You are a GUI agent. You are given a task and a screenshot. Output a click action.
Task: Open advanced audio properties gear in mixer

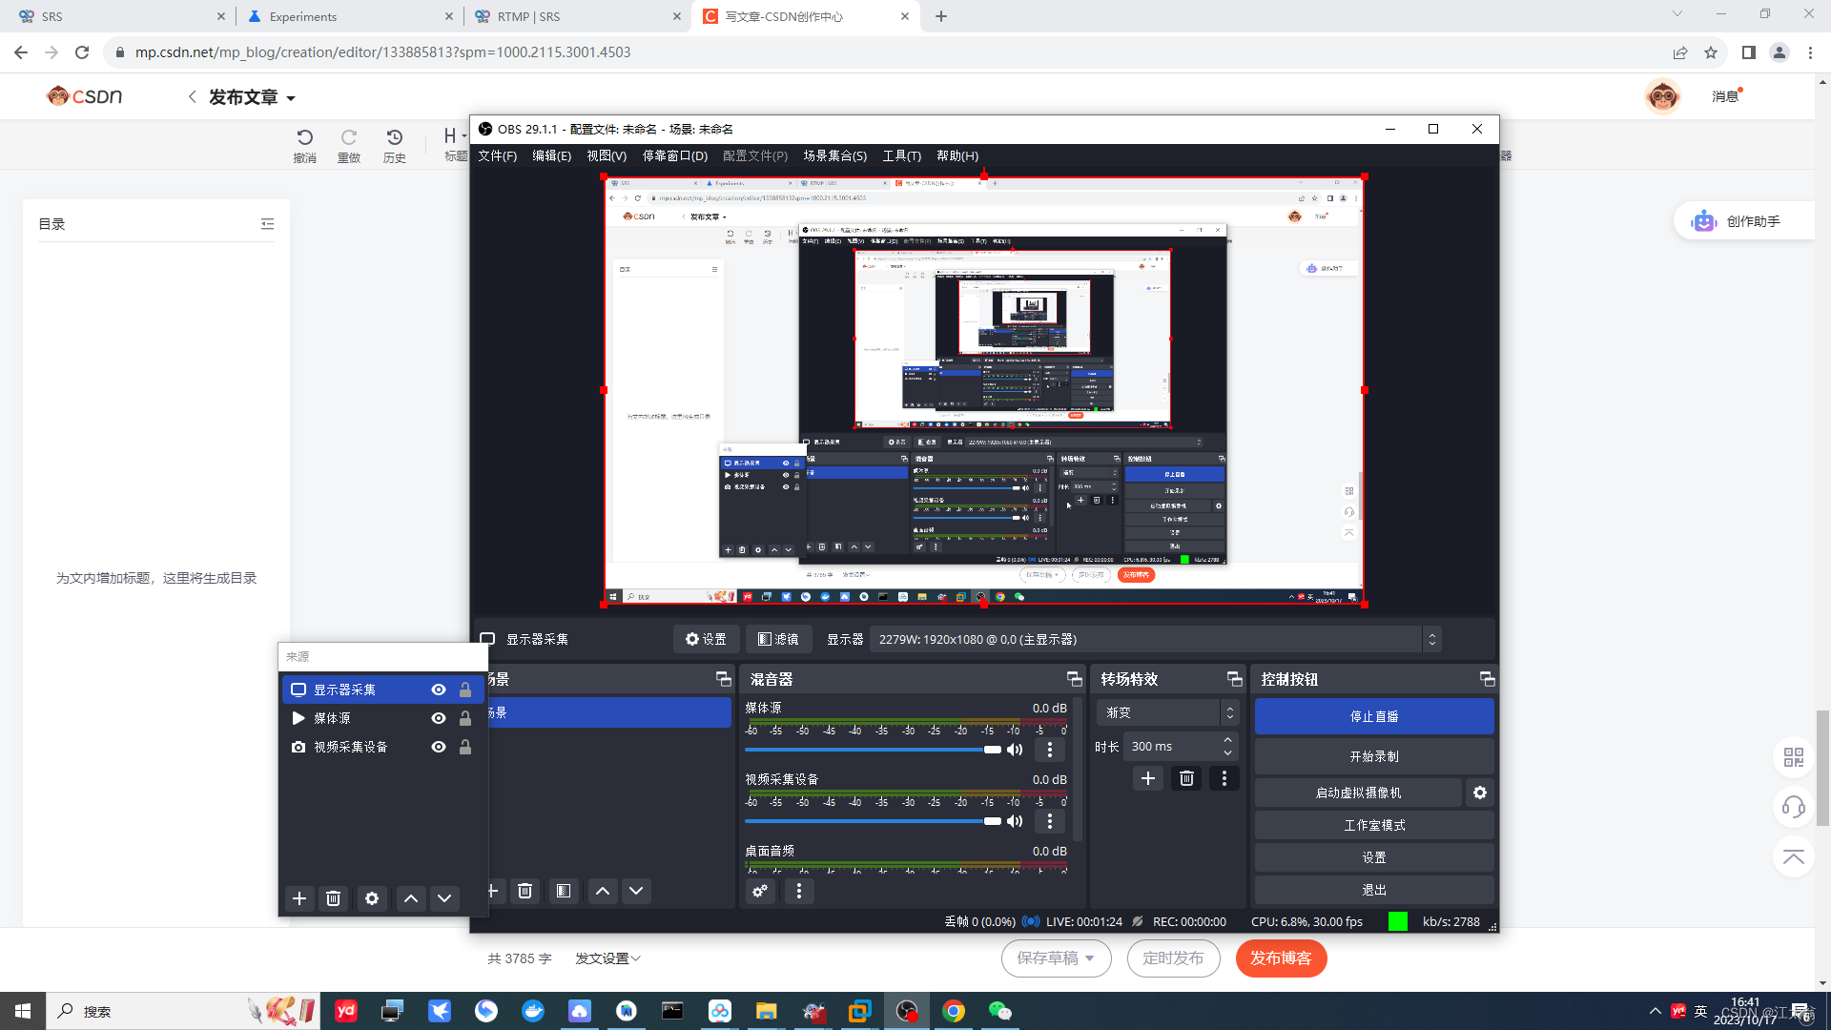pos(760,891)
